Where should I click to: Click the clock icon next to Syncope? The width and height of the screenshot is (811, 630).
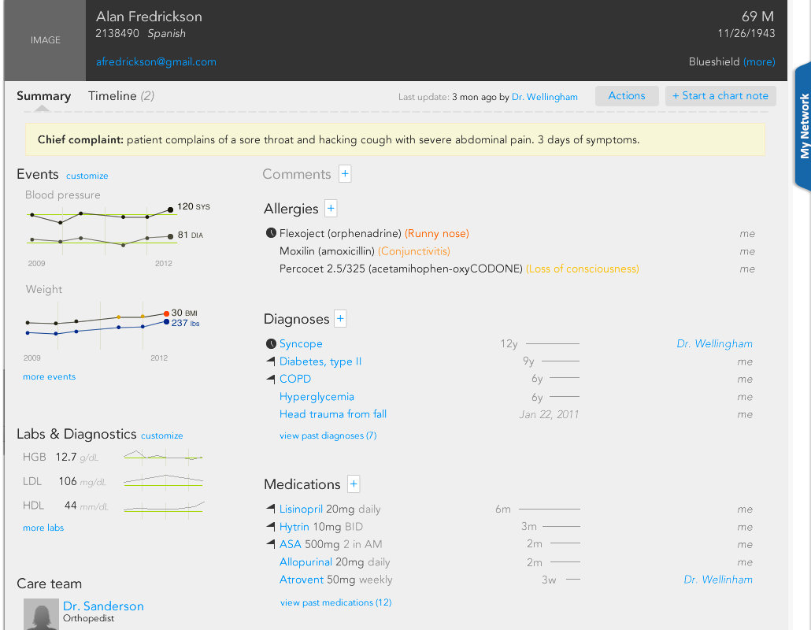coord(272,344)
